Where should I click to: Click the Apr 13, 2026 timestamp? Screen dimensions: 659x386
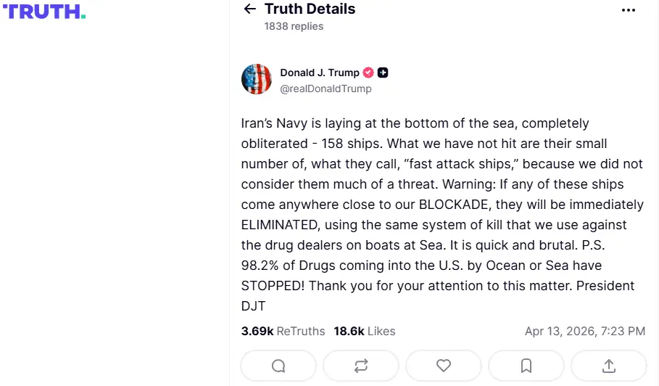584,331
